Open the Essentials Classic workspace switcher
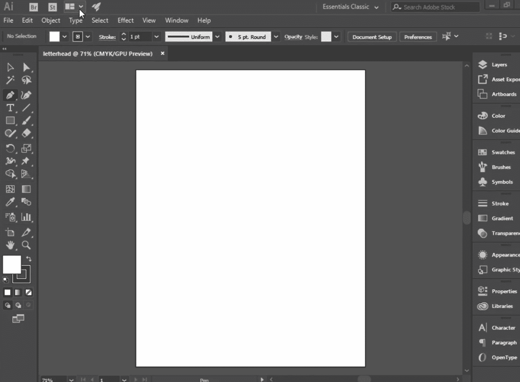 [x=350, y=7]
